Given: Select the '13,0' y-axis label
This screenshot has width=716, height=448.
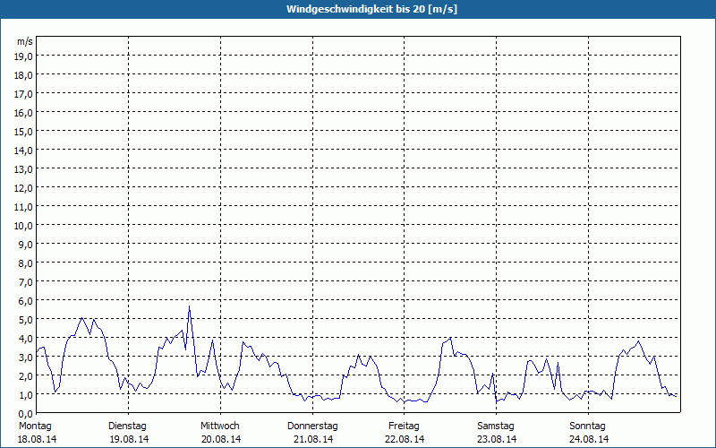Looking at the screenshot, I should pos(24,169).
